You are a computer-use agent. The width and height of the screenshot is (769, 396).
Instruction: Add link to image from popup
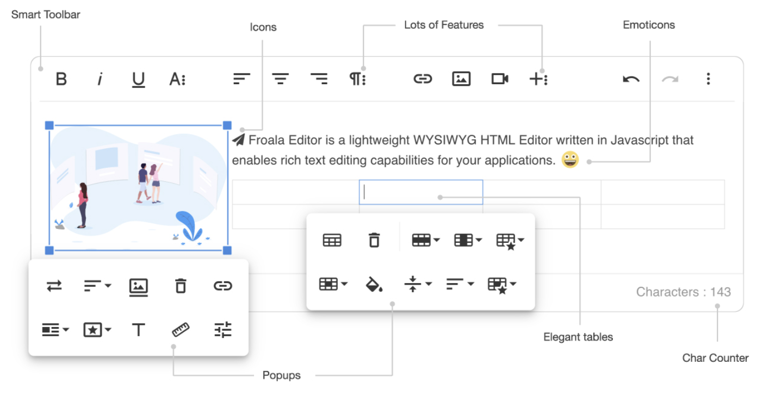[x=223, y=286]
